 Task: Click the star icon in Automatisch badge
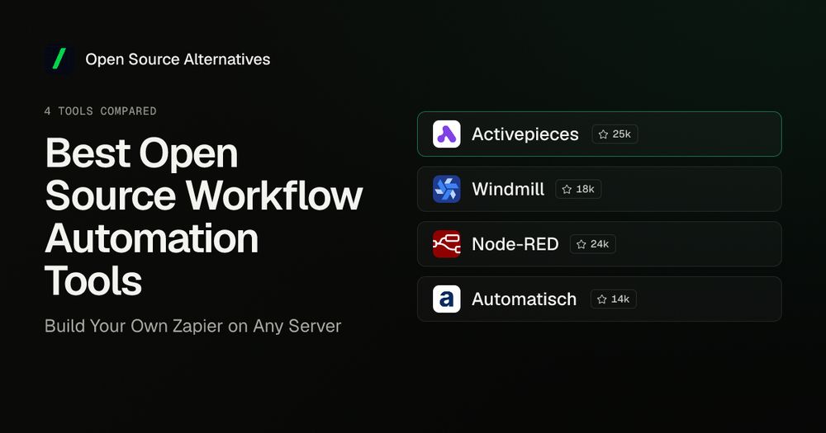(x=602, y=299)
